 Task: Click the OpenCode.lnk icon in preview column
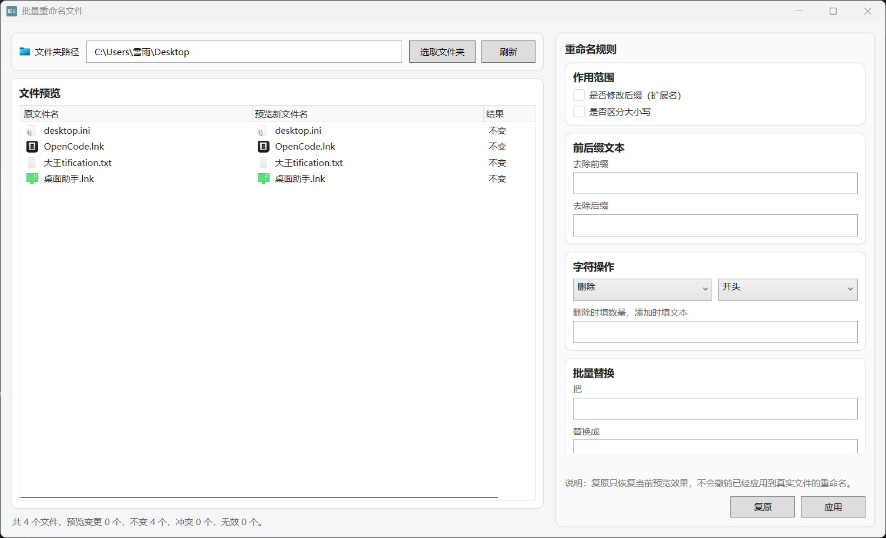pyautogui.click(x=264, y=147)
